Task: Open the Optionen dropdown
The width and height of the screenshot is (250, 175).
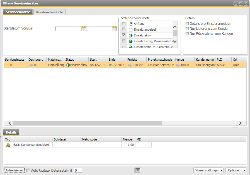Action: click(236, 170)
